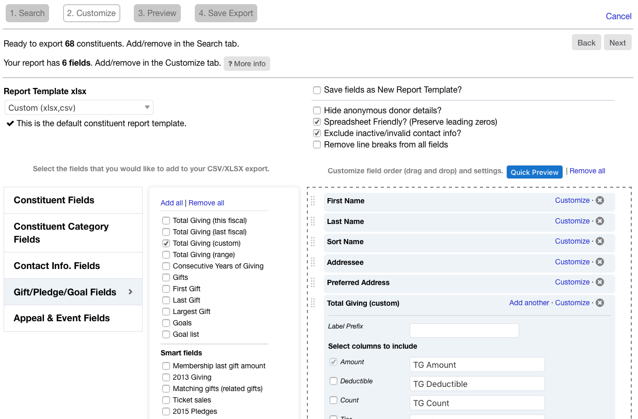
Task: Click the More info help icon
Action: coord(247,63)
